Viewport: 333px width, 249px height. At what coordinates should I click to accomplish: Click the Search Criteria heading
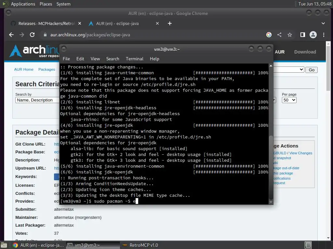[37, 84]
